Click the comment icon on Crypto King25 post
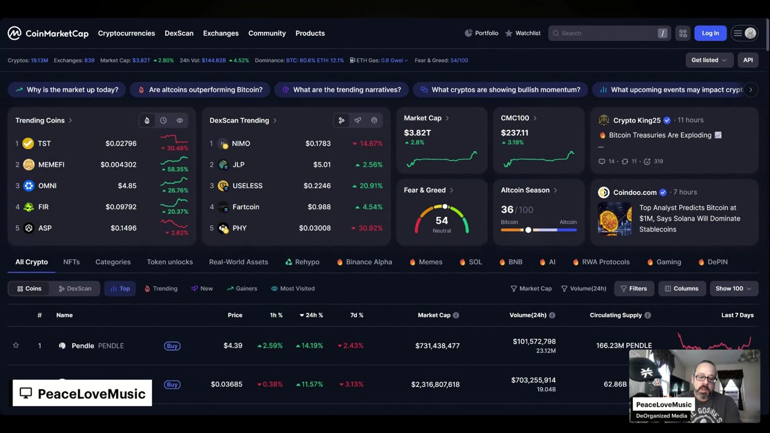Screen dimensions: 770x433 pyautogui.click(x=602, y=161)
